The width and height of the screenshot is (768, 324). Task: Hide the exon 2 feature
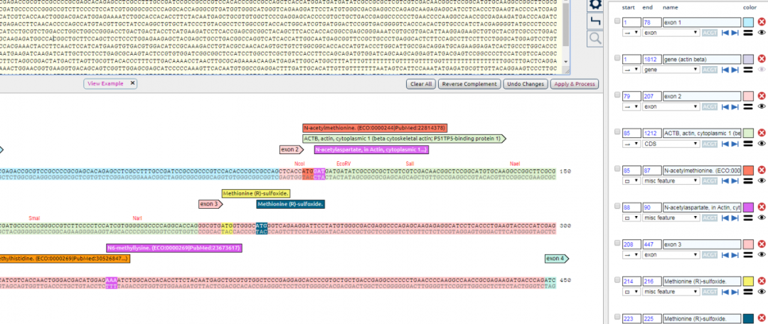pyautogui.click(x=762, y=106)
